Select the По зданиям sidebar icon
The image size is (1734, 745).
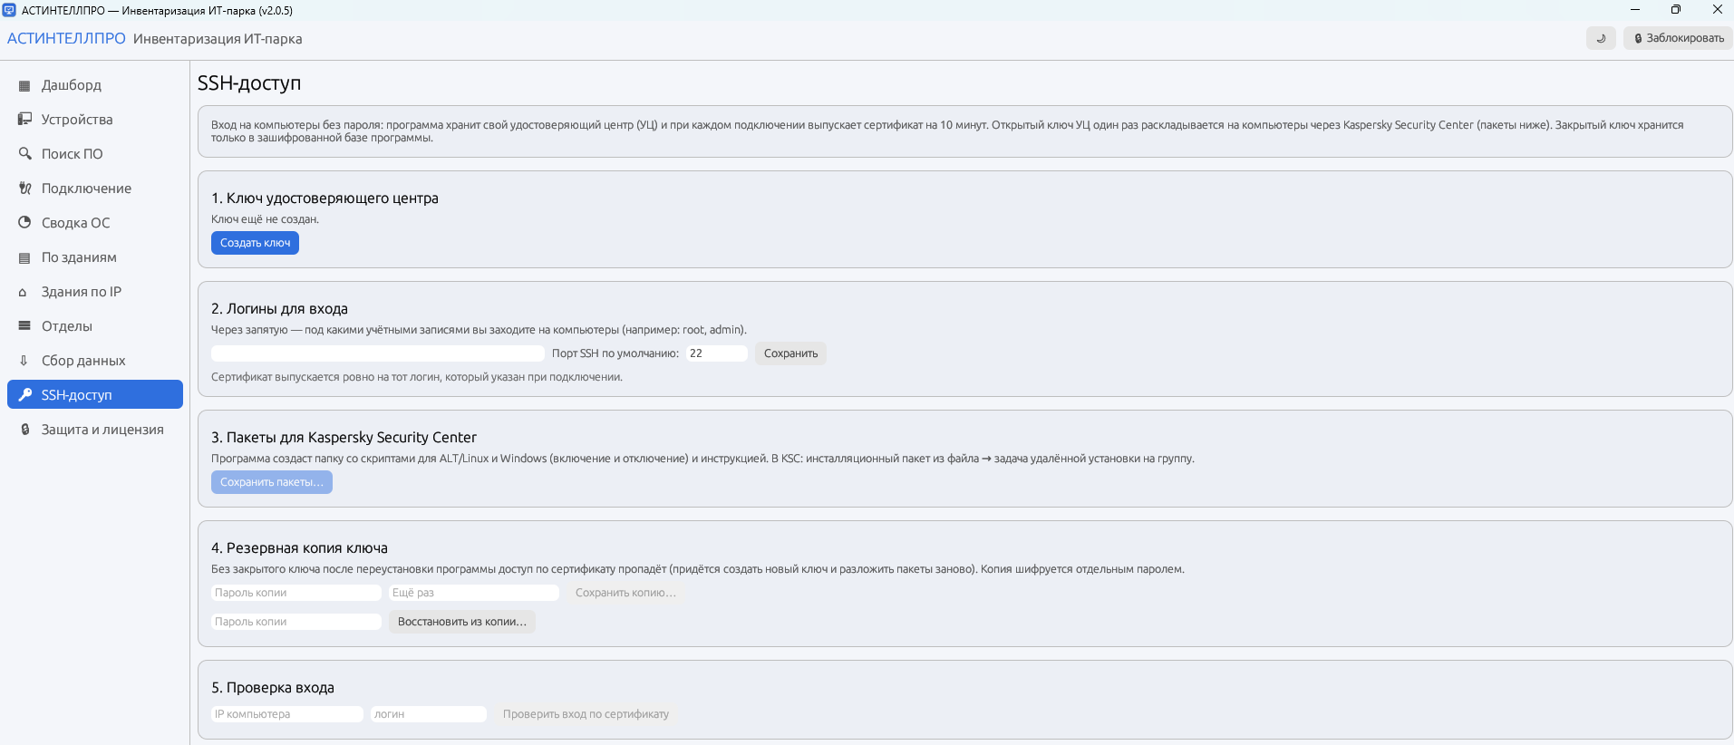(24, 257)
